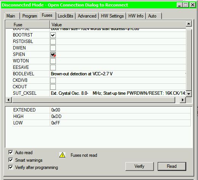Edit the EXTENDED fuse value 0x00

point(120,110)
